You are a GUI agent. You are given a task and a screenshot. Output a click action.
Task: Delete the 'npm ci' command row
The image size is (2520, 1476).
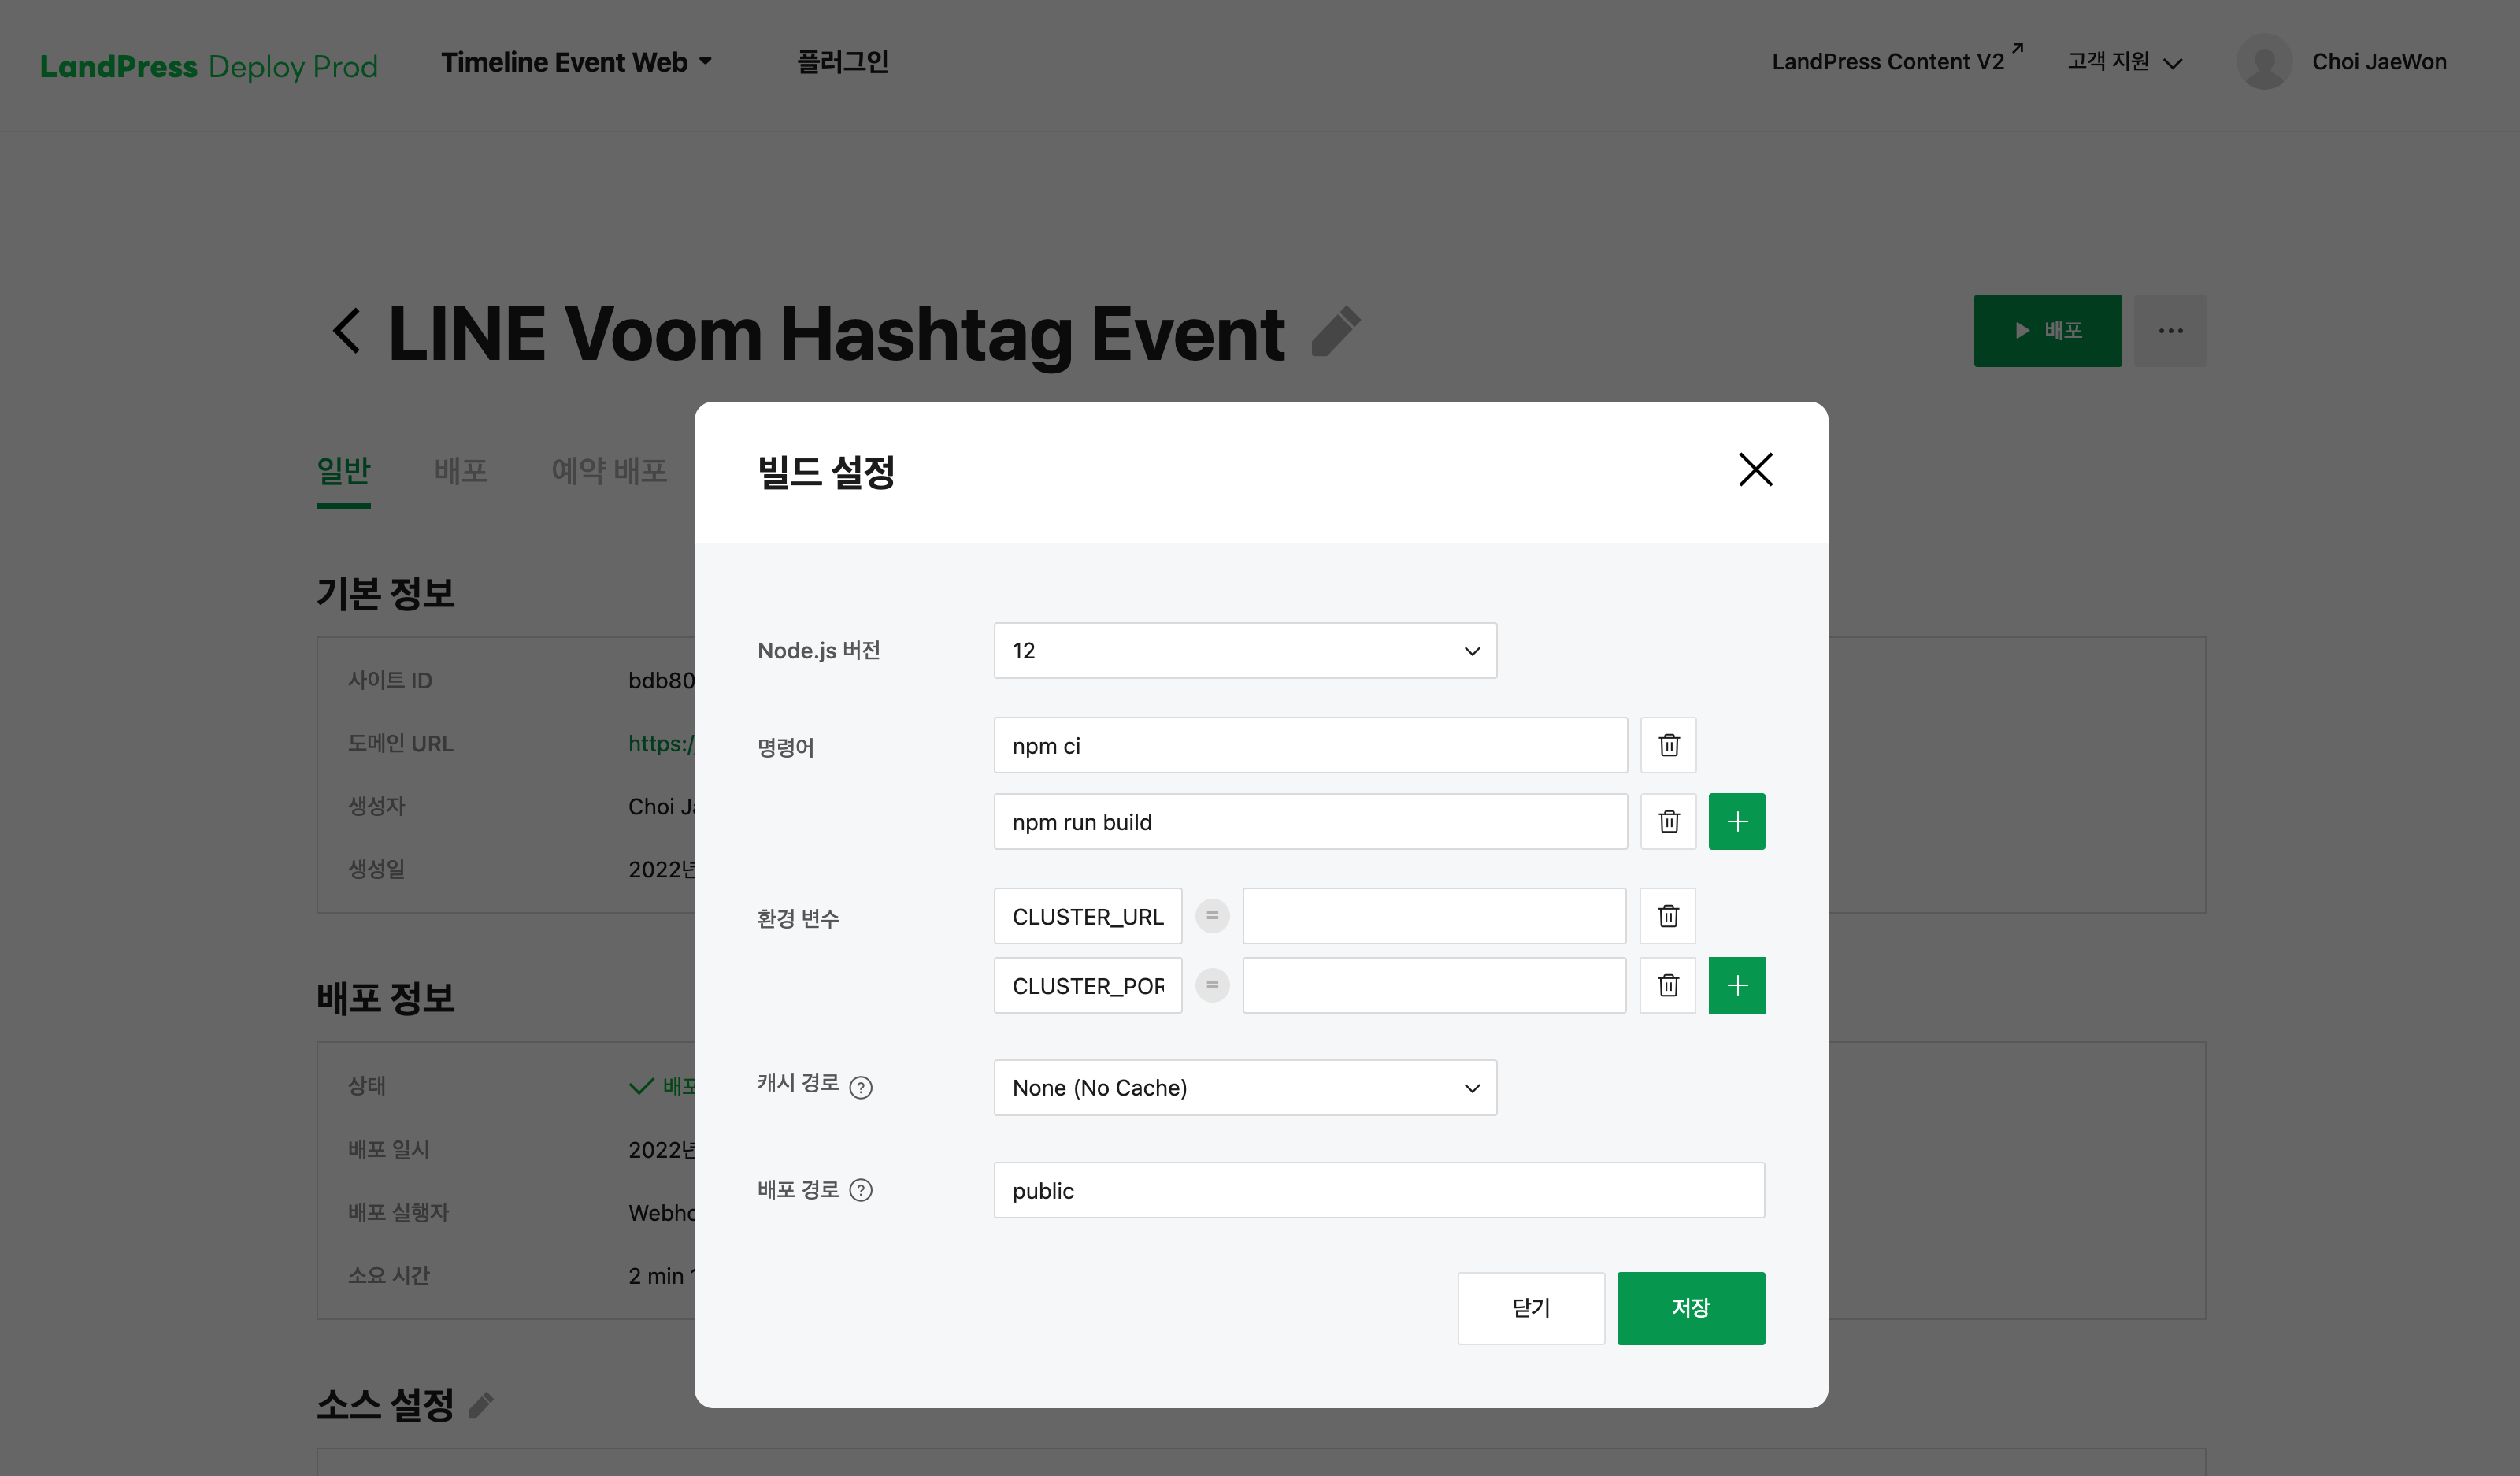pyautogui.click(x=1668, y=745)
